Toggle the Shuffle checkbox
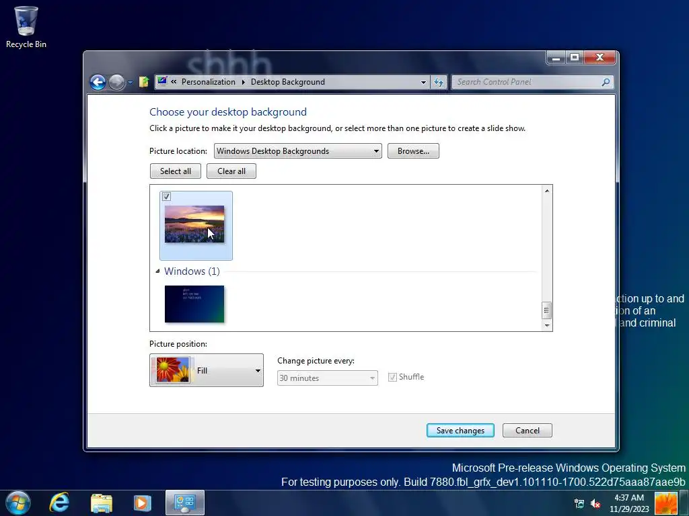Screen dimensions: 689x516 [x=392, y=377]
